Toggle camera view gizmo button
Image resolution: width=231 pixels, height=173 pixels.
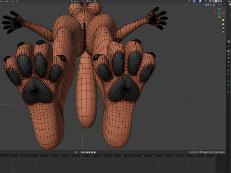click(x=223, y=28)
